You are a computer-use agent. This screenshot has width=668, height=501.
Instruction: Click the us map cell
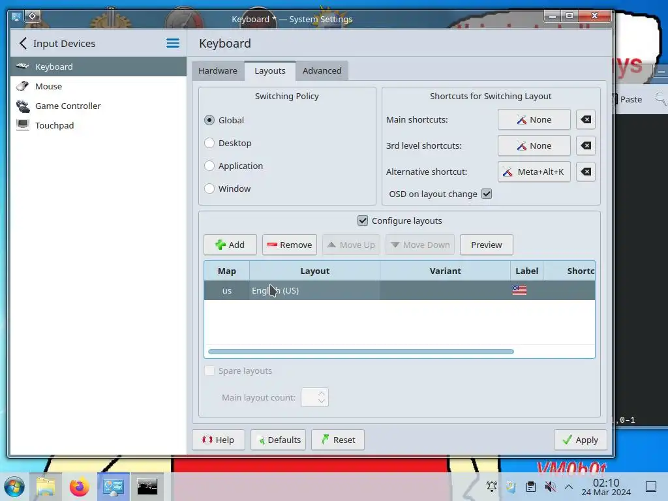click(x=226, y=290)
